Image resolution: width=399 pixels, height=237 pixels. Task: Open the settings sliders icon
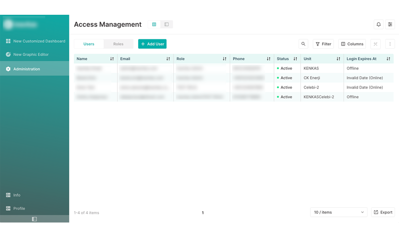click(x=390, y=24)
